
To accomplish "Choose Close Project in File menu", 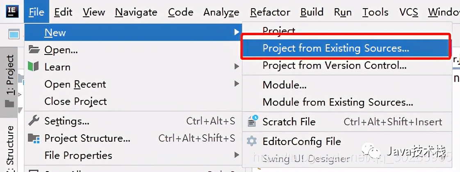I will click(75, 102).
